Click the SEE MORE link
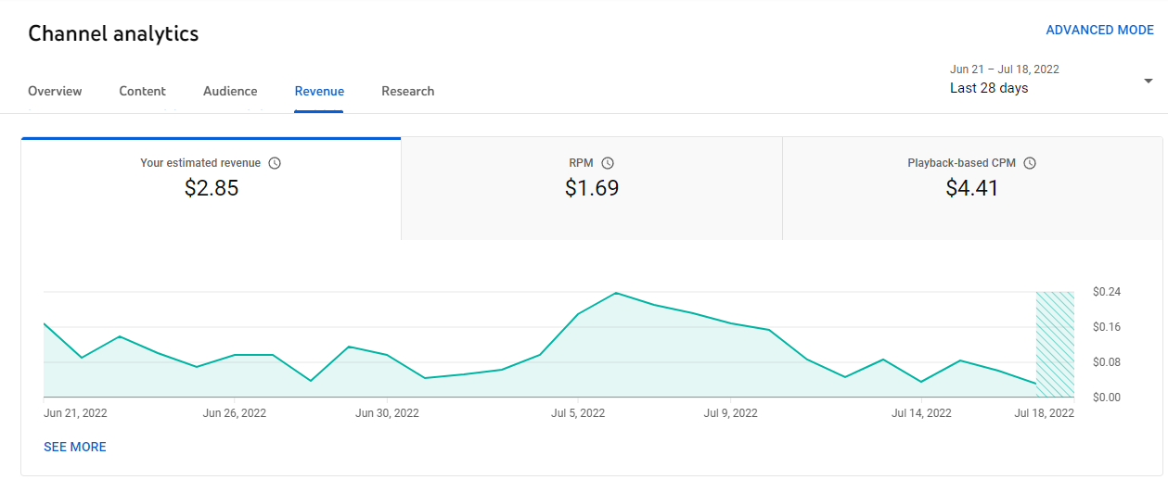 (75, 447)
